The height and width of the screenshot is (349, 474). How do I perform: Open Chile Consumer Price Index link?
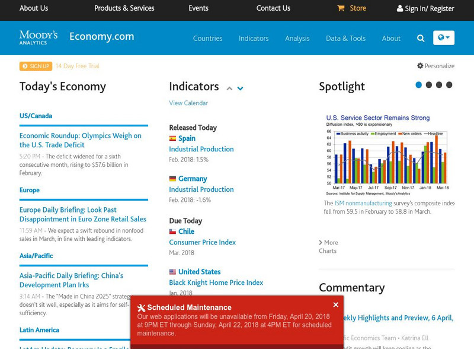click(x=202, y=242)
